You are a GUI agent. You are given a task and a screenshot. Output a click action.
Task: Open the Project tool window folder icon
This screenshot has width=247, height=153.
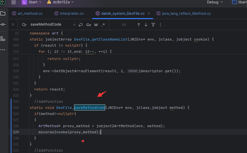(x=3, y=13)
